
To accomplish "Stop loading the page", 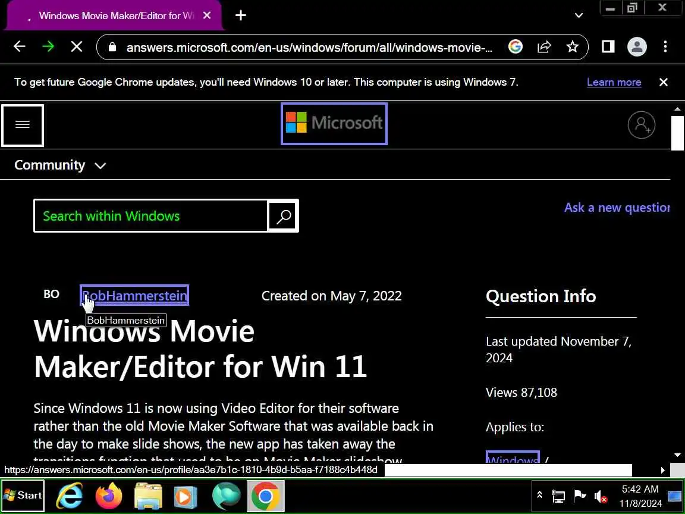I will point(77,46).
